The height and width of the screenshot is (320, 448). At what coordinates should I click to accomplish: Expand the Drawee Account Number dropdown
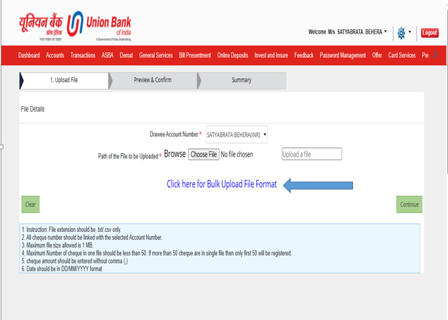236,134
